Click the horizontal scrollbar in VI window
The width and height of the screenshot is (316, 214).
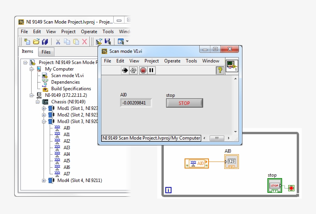pyautogui.click(x=217, y=138)
